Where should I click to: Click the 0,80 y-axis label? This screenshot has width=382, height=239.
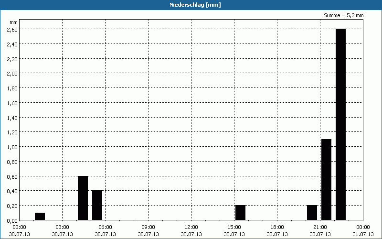tap(12, 162)
